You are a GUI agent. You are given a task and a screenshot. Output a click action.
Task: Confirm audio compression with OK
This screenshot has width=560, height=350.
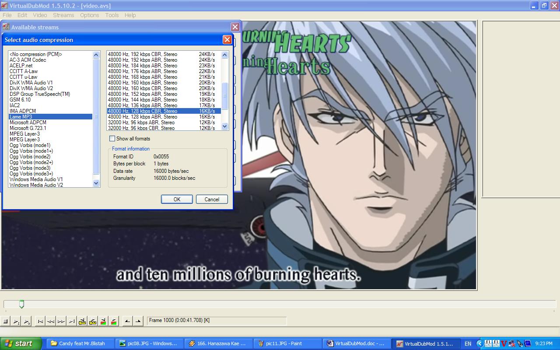coord(177,199)
